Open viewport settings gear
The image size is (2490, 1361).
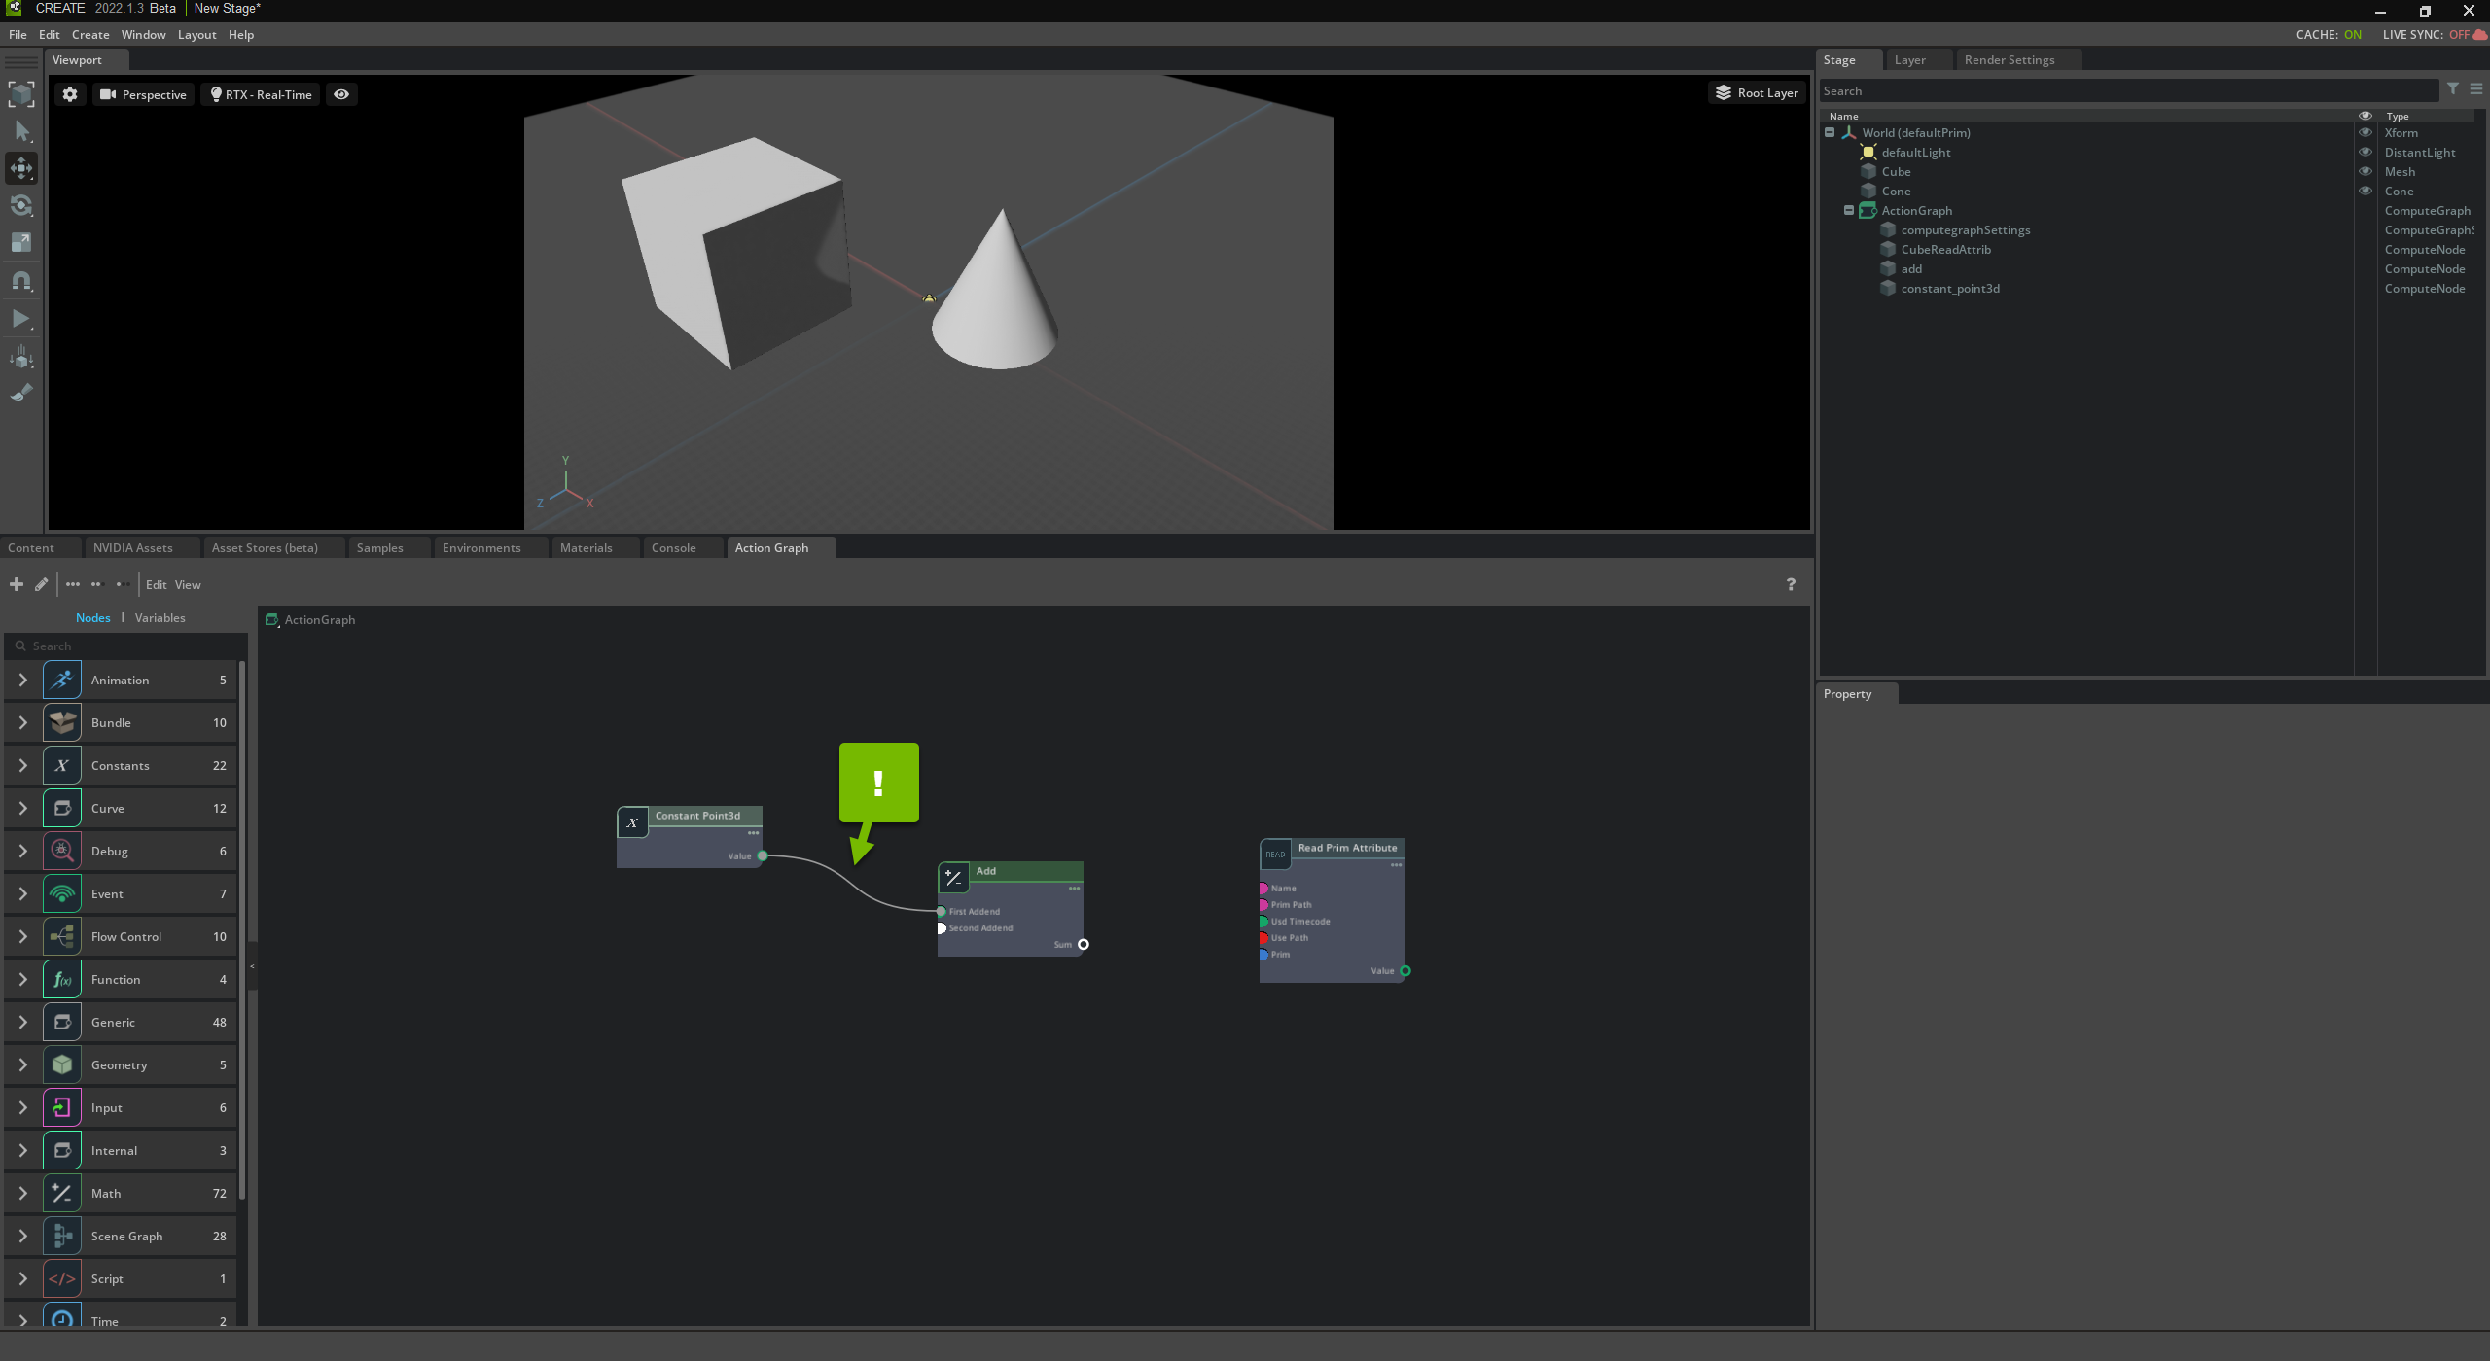(70, 94)
